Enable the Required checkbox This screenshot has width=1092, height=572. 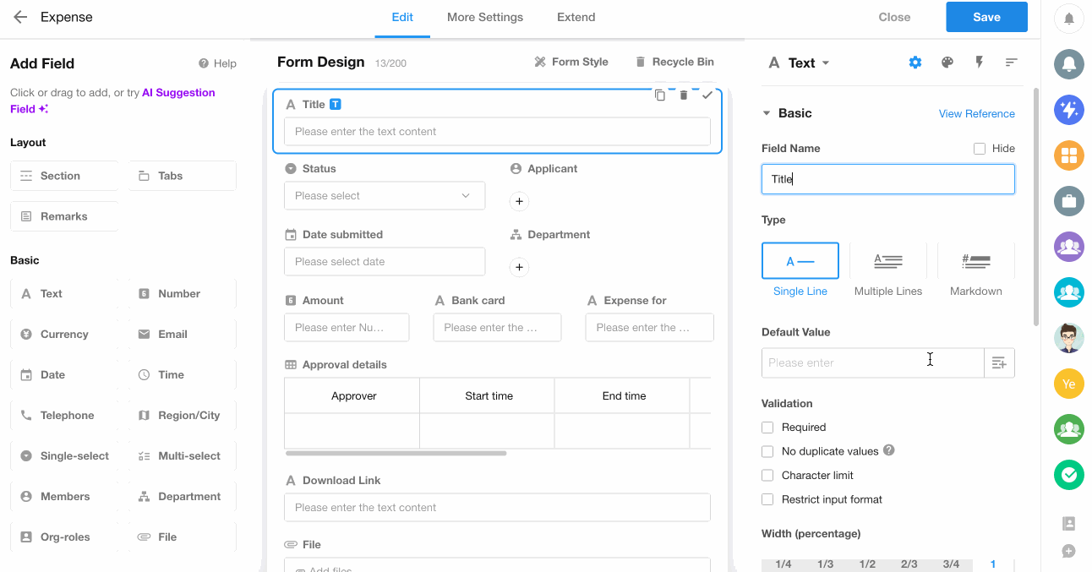point(767,428)
